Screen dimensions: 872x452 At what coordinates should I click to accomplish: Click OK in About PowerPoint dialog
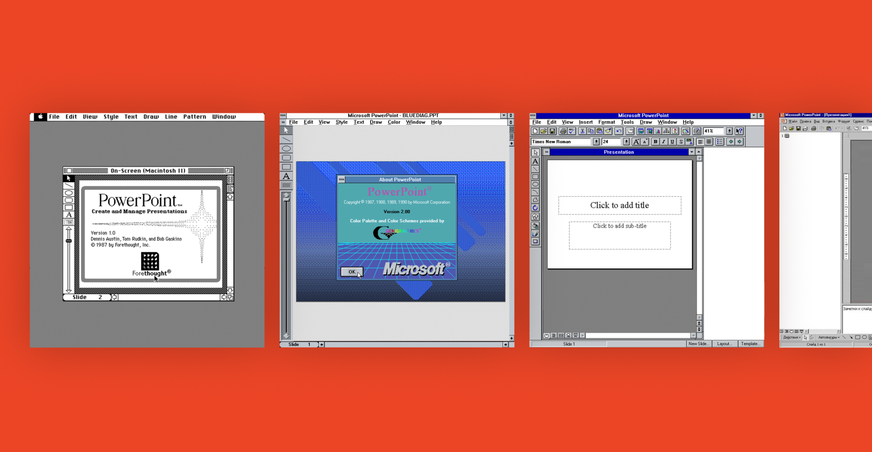point(352,272)
